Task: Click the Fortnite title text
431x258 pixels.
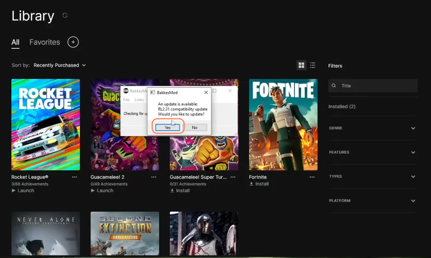Action: pos(258,177)
